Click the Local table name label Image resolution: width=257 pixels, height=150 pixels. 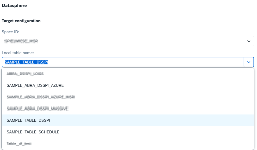pyautogui.click(x=18, y=52)
